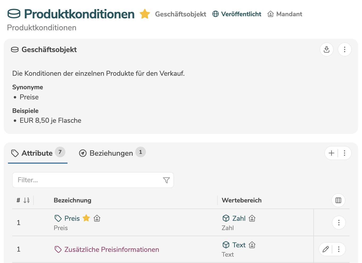The image size is (362, 263).
Task: Click the Mandant building icon in the header
Action: (x=271, y=14)
